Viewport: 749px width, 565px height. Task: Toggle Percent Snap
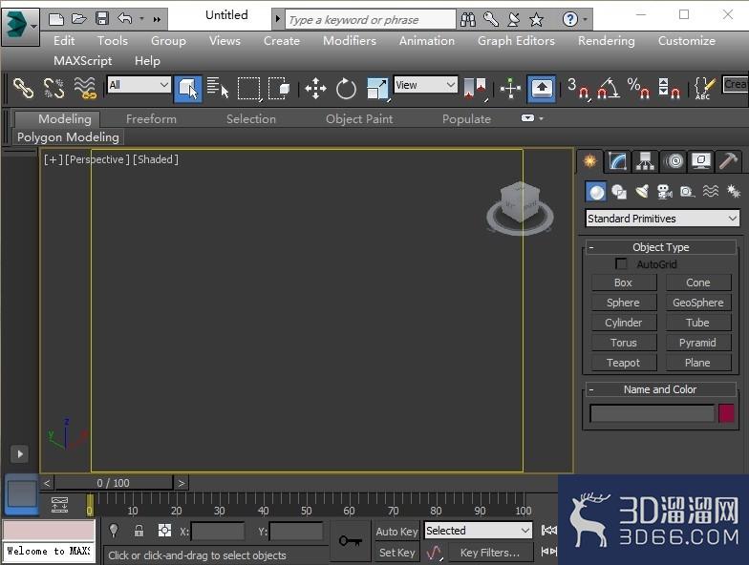(x=638, y=88)
